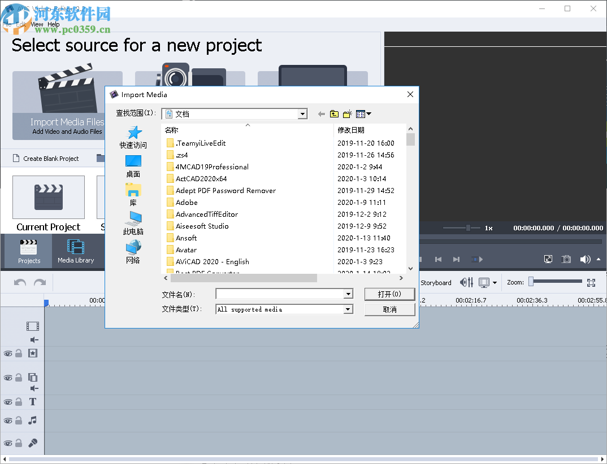Open the Media Library panel
607x464 pixels.
(76, 251)
